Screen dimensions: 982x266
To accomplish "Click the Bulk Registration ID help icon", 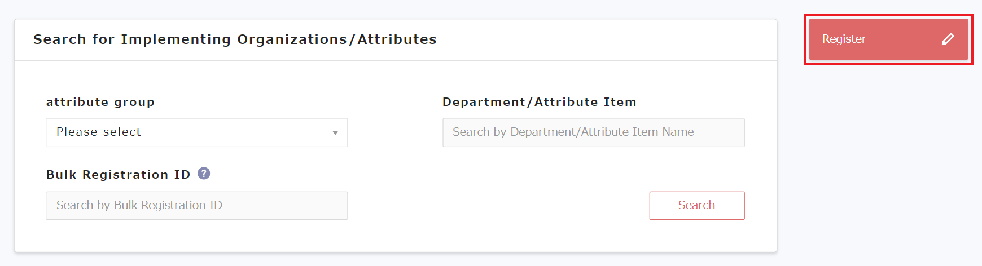I will coord(204,174).
